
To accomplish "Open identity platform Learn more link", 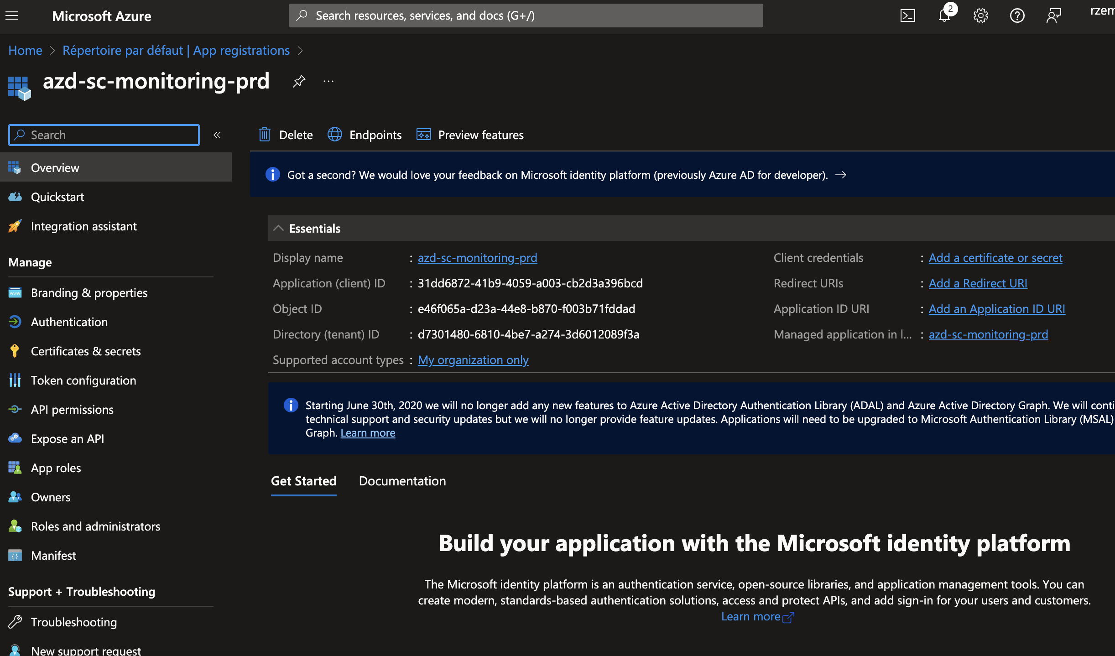I will (757, 616).
